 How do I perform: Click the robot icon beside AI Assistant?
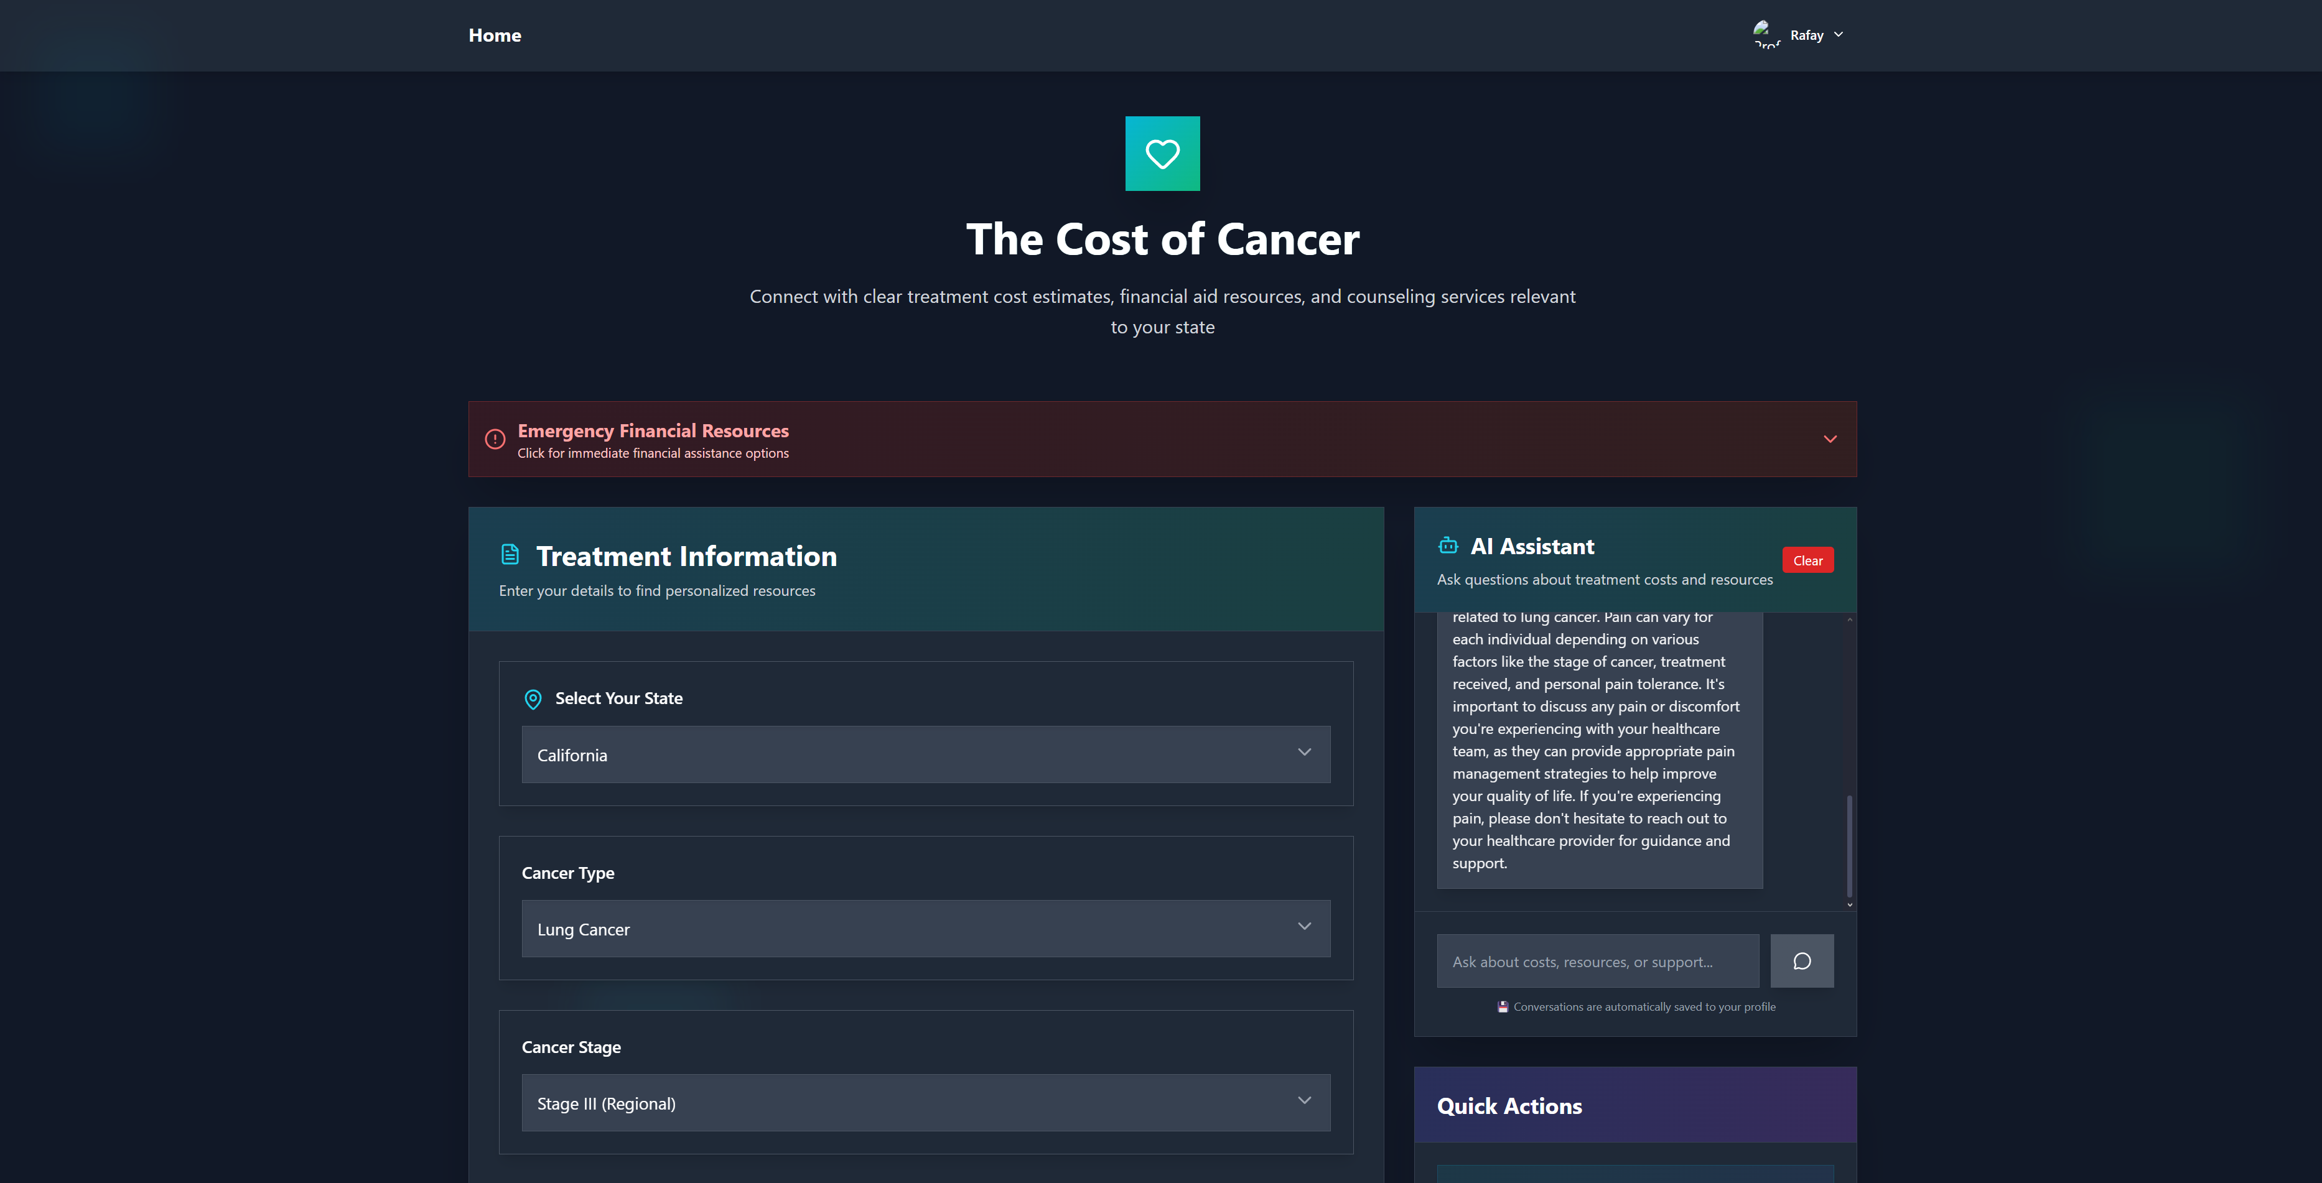pos(1448,545)
